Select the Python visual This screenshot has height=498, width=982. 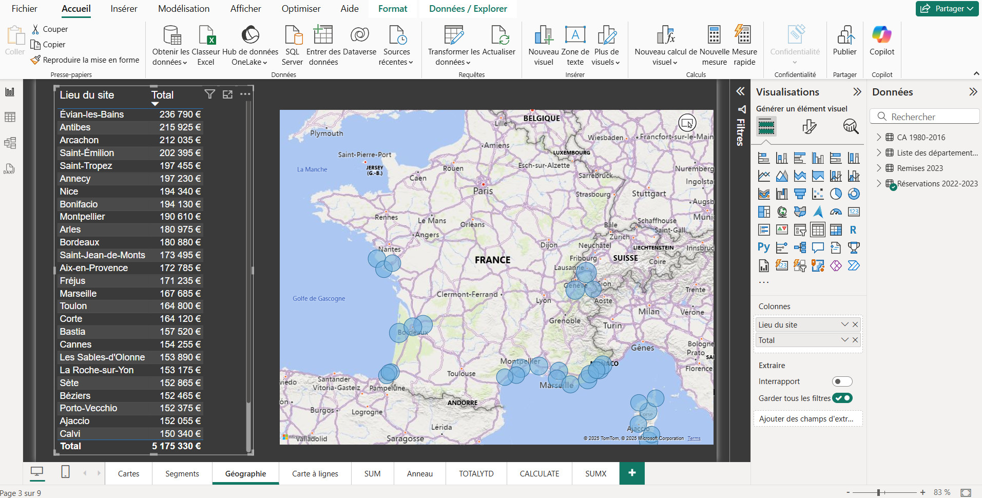click(764, 248)
